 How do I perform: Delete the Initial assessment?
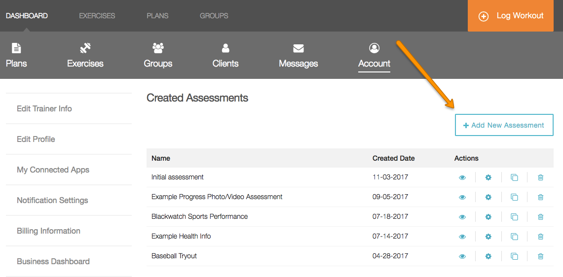coord(540,177)
